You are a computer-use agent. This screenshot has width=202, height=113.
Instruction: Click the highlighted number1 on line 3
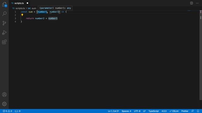tap(53, 19)
